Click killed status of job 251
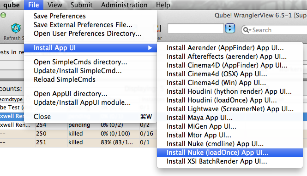 coord(84,142)
